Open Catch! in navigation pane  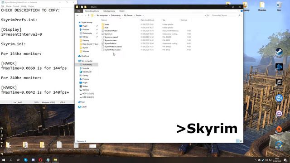click(x=83, y=107)
